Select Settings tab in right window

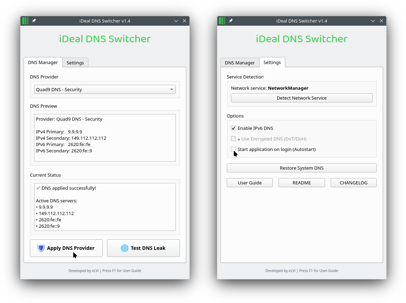[272, 62]
